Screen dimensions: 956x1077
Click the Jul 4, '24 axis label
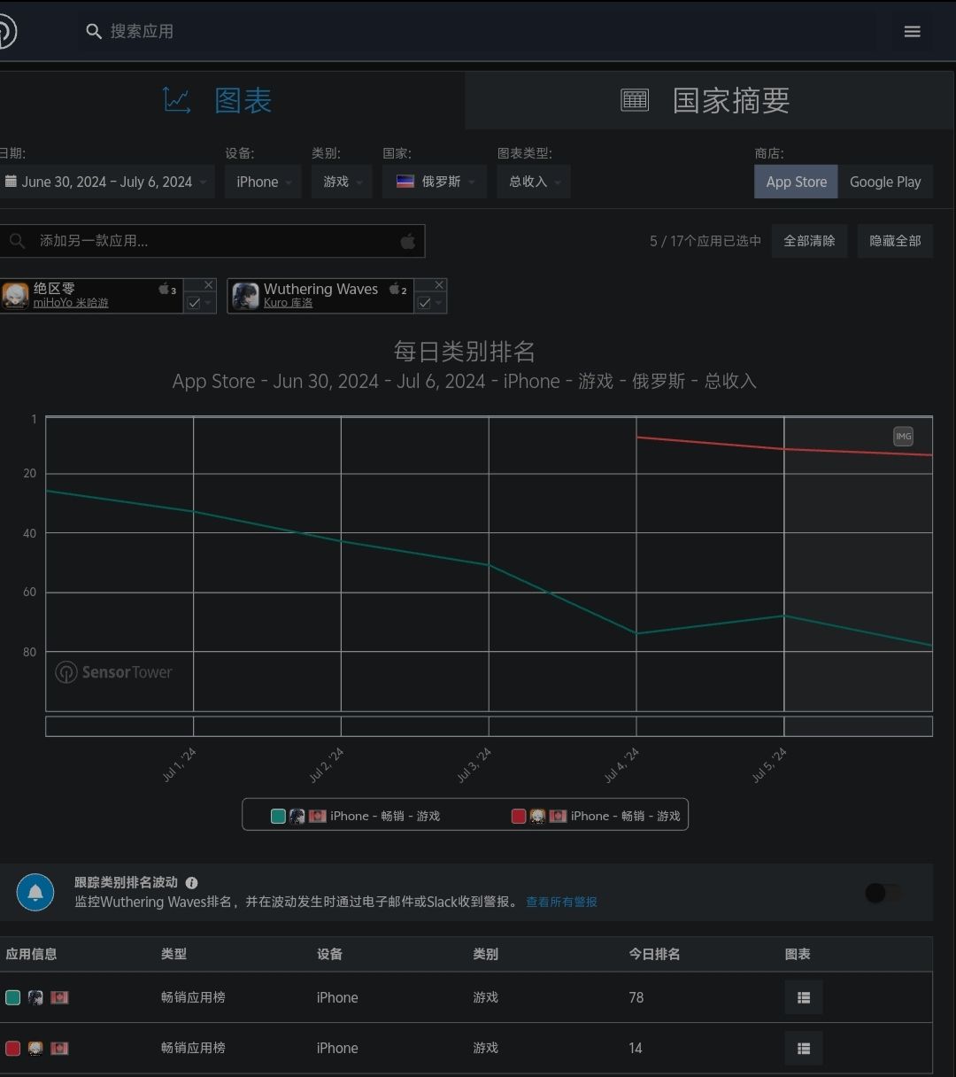(621, 765)
